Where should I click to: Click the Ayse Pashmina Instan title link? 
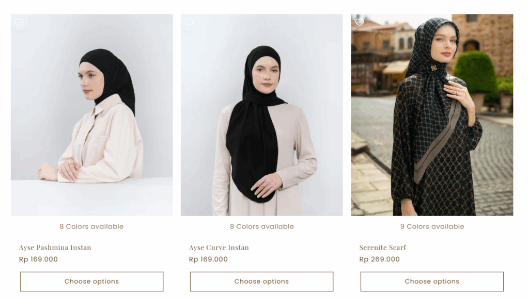point(55,247)
